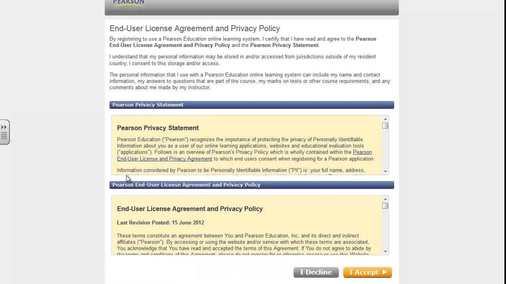
Task: Grab the Privacy Statement scrollbar thumb
Action: [x=385, y=126]
